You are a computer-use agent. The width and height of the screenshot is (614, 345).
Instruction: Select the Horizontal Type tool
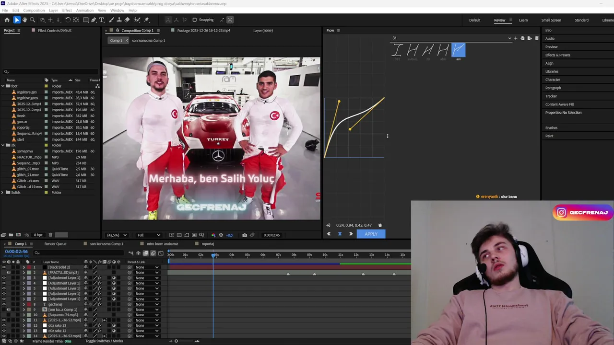pos(101,20)
